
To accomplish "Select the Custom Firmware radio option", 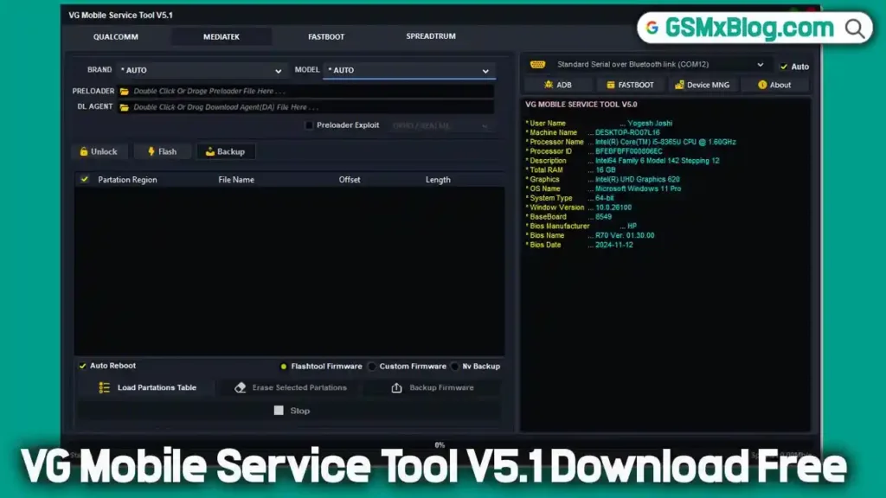I will click(372, 367).
